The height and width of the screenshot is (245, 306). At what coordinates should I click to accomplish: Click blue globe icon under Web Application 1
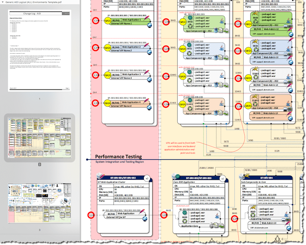click(149, 25)
